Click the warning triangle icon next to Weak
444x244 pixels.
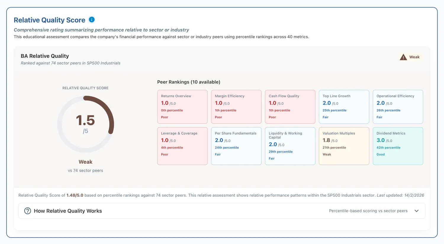pyautogui.click(x=403, y=57)
